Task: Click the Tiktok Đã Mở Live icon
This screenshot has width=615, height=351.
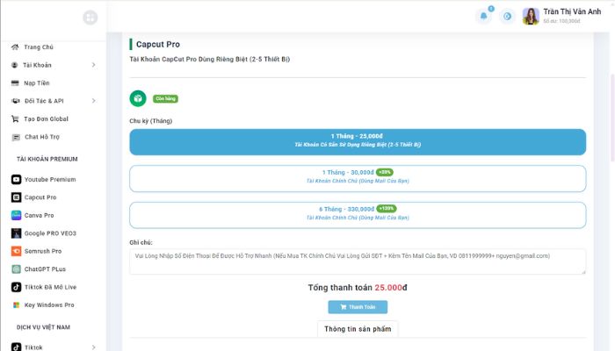Action: 16,287
